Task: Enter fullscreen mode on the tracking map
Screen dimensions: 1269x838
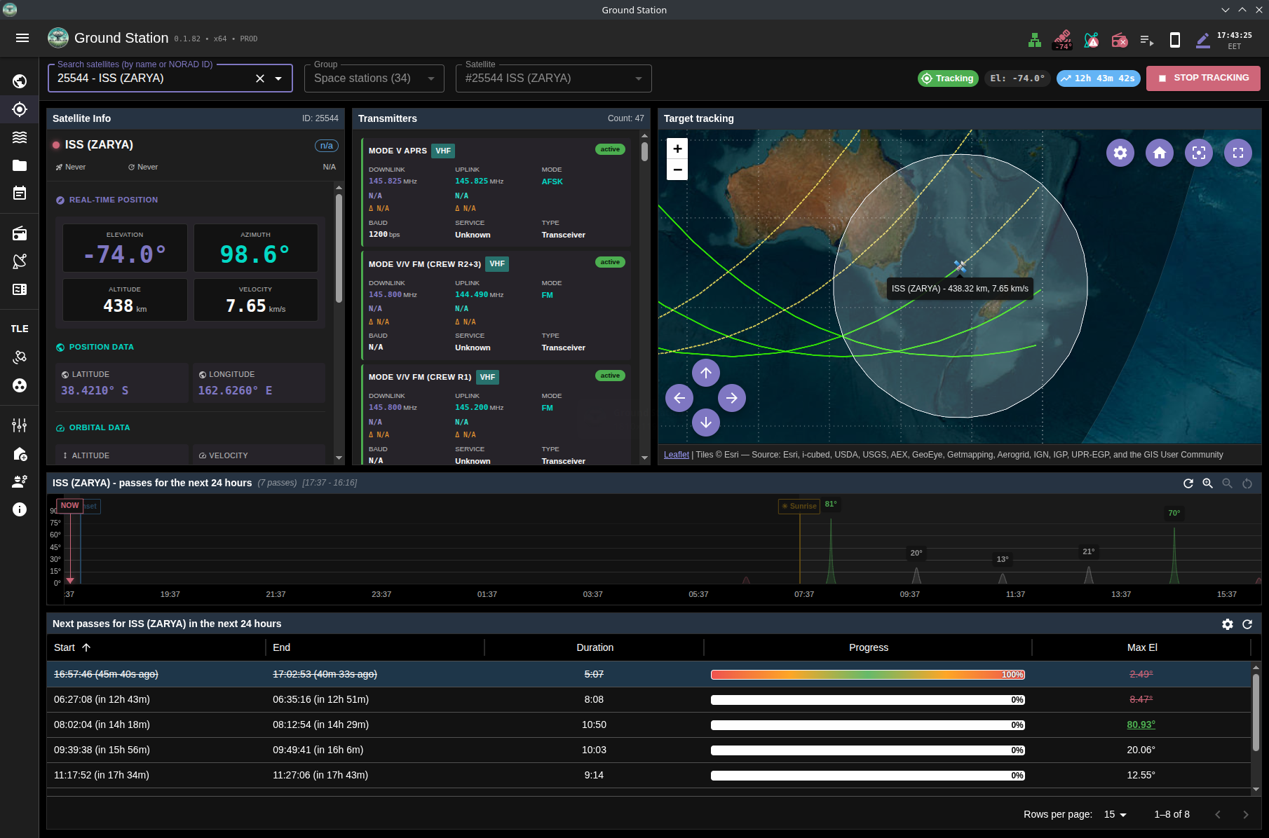Action: 1237,152
